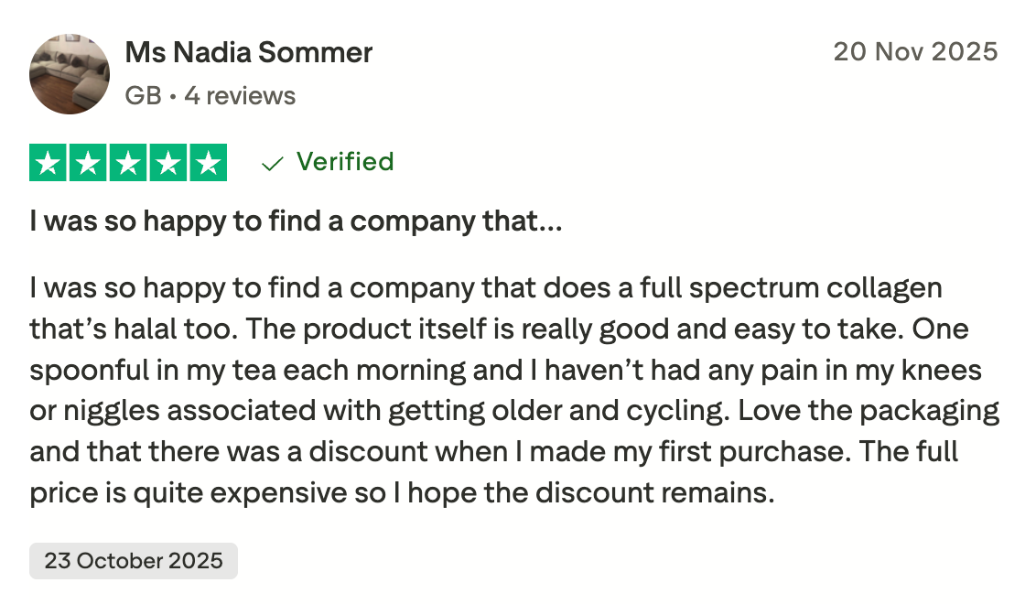The width and height of the screenshot is (1036, 604).
Task: Open Ms Nadia Sommer's reviewer profile name
Action: pos(248,53)
